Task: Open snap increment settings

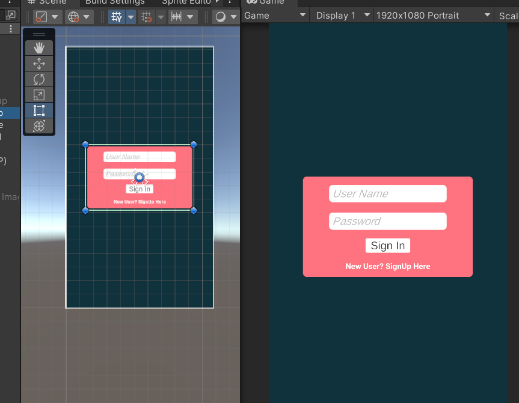Action: (x=176, y=17)
